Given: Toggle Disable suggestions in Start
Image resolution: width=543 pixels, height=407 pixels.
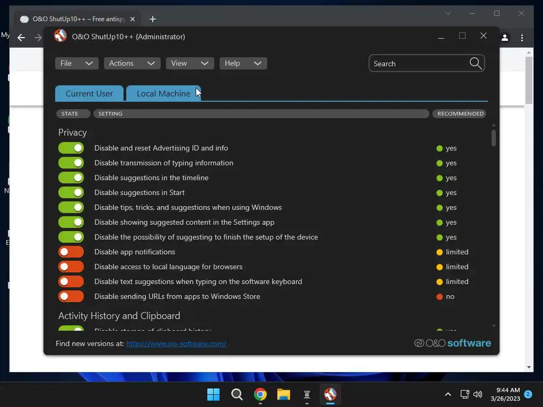Looking at the screenshot, I should pos(71,192).
